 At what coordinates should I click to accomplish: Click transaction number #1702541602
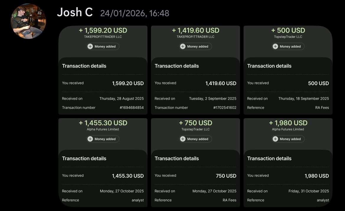(225, 108)
